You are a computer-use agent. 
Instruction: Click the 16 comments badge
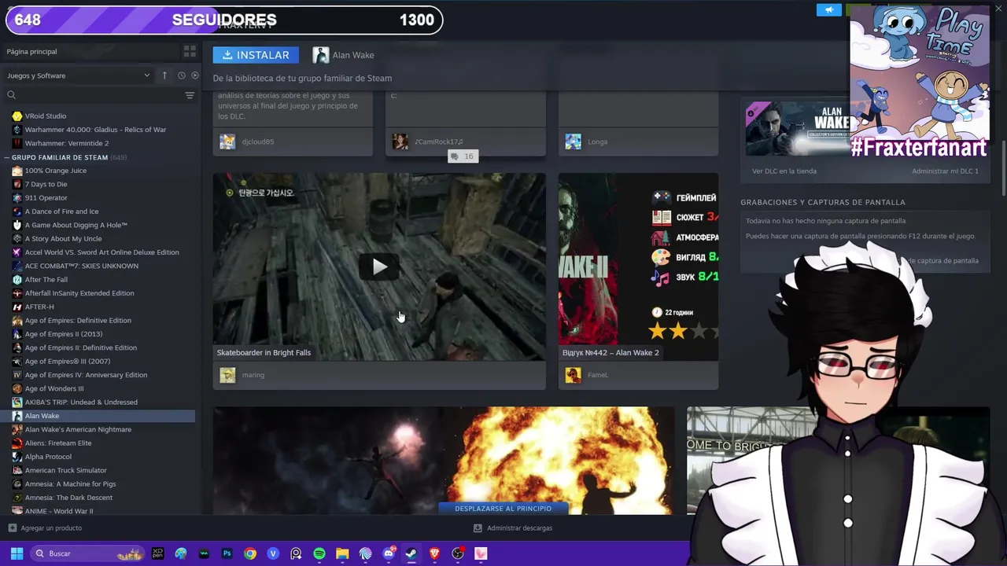(462, 156)
